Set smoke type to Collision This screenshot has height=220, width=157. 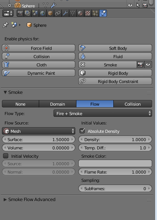pos(133,104)
